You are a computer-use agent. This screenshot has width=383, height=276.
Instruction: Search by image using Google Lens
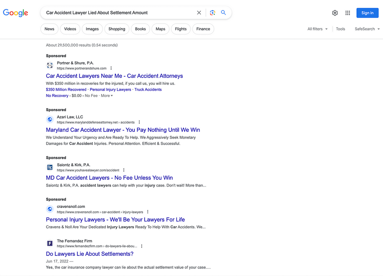point(212,12)
